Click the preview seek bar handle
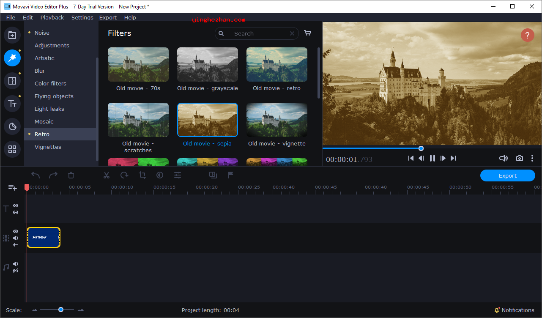The image size is (542, 318). point(421,148)
